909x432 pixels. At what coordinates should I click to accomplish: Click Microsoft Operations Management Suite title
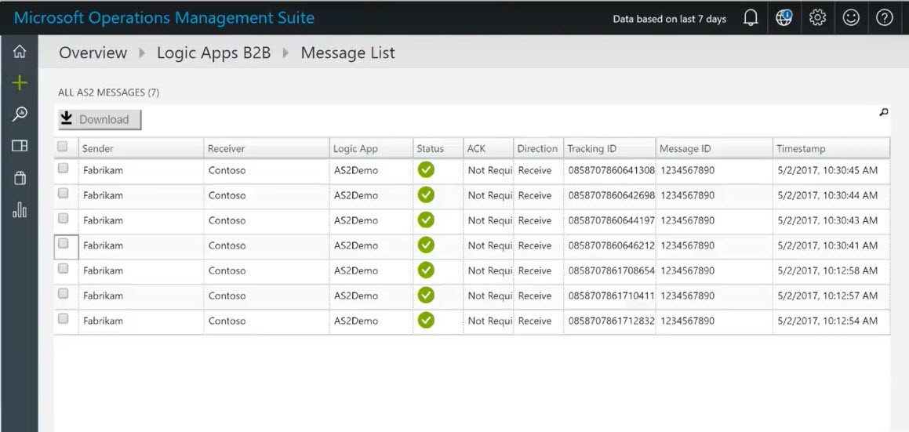pos(164,18)
